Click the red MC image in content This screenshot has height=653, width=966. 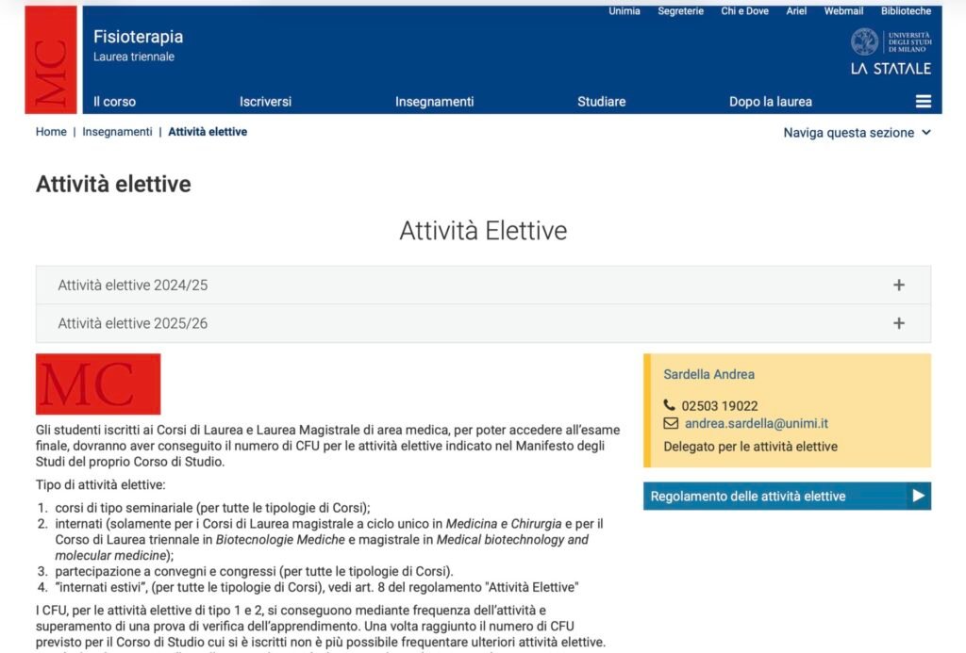pyautogui.click(x=98, y=384)
